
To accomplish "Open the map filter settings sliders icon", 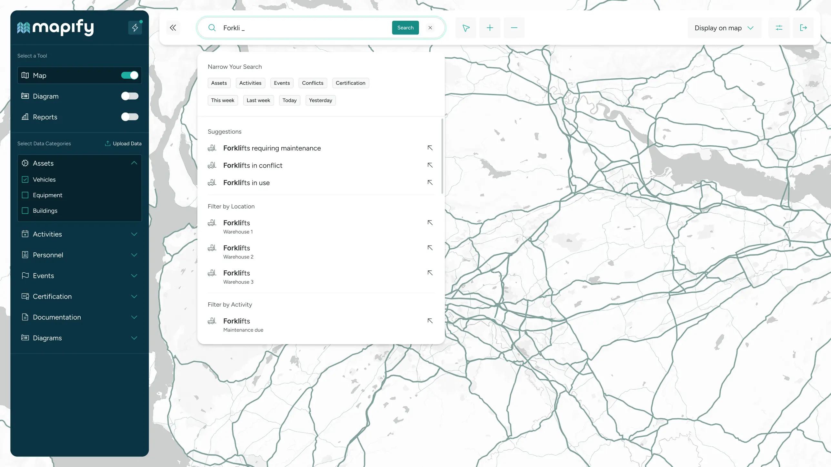I will 779,28.
